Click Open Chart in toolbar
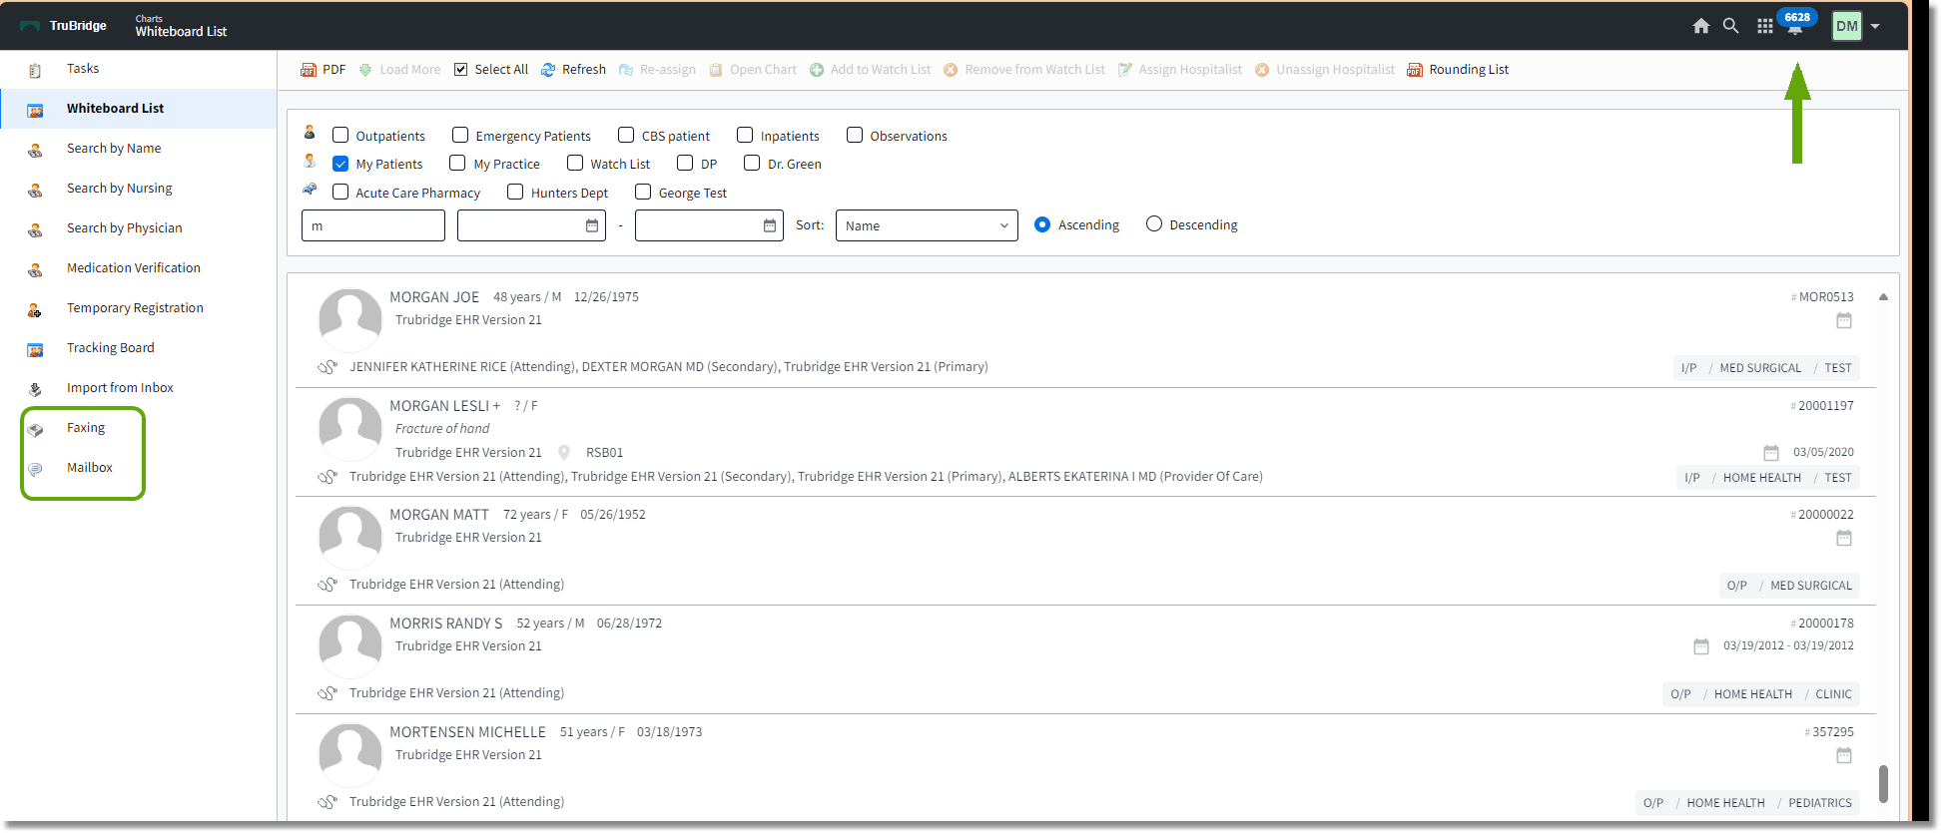Image resolution: width=1941 pixels, height=833 pixels. 753,70
